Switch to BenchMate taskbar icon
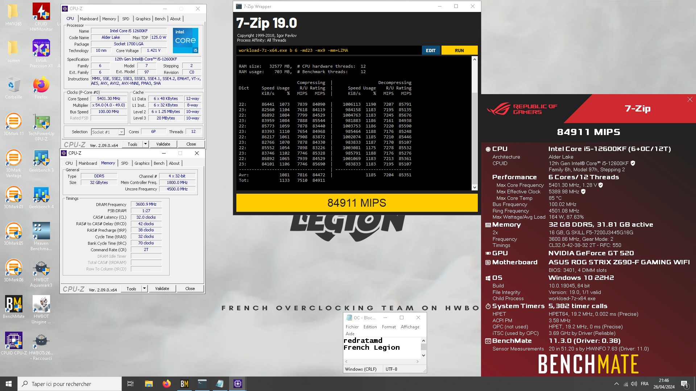 [185, 384]
